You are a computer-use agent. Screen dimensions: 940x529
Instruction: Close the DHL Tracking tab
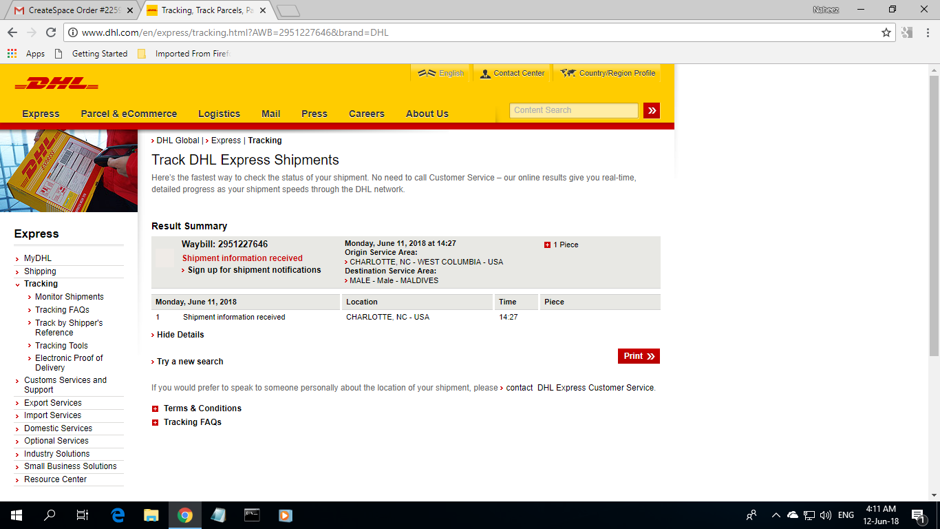click(262, 10)
